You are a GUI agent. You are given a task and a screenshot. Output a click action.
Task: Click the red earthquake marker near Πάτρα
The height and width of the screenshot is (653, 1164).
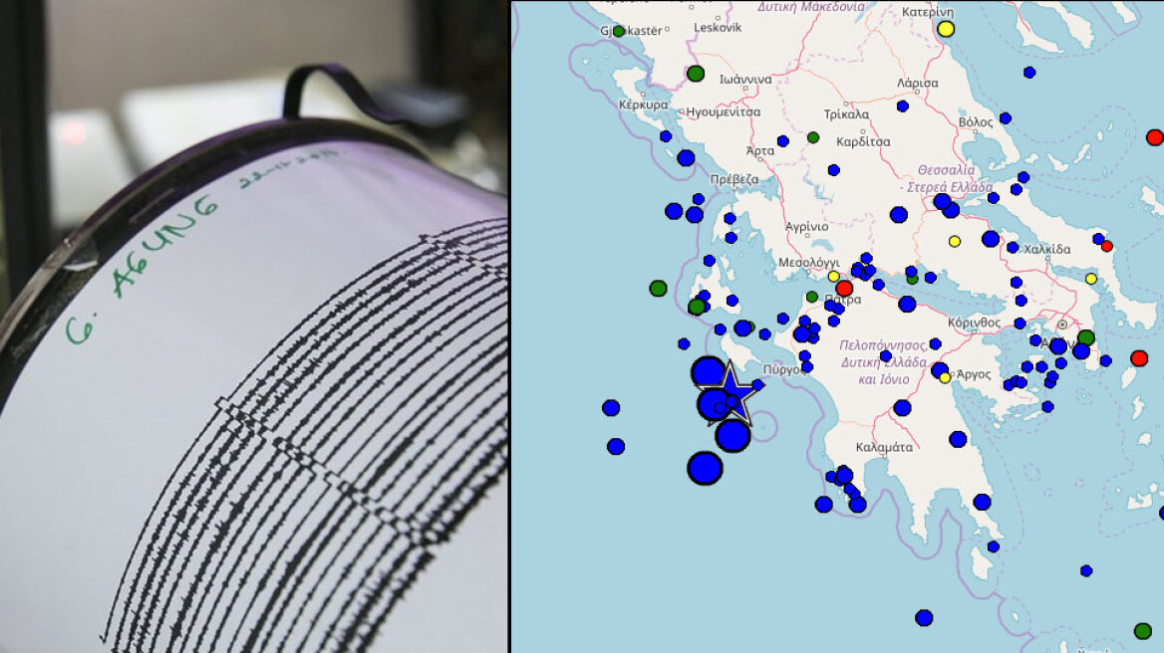(844, 288)
